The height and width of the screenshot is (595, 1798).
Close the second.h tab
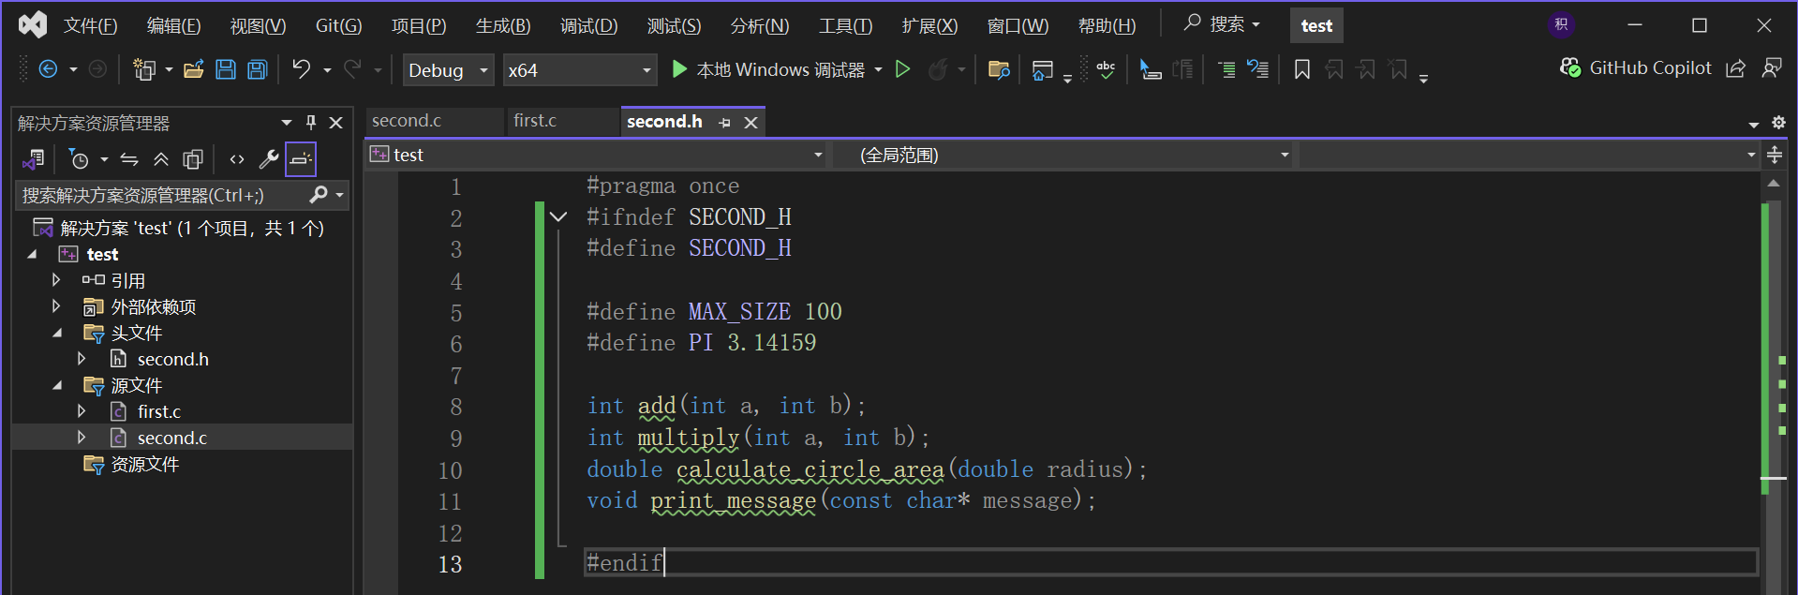tap(750, 123)
